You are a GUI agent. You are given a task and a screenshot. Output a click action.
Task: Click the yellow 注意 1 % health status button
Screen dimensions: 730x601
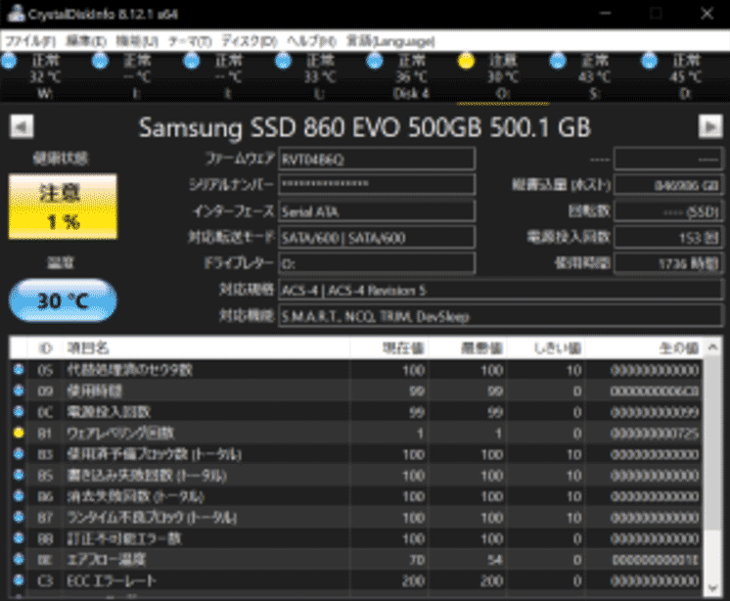tap(63, 207)
